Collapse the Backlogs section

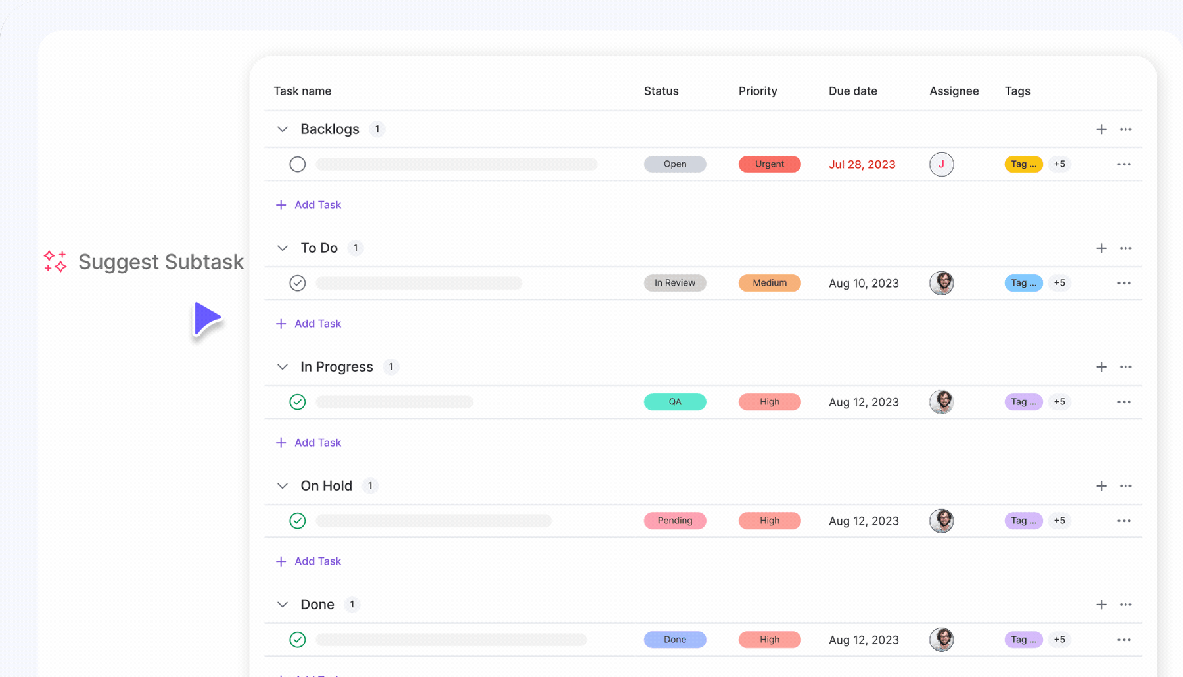(283, 129)
